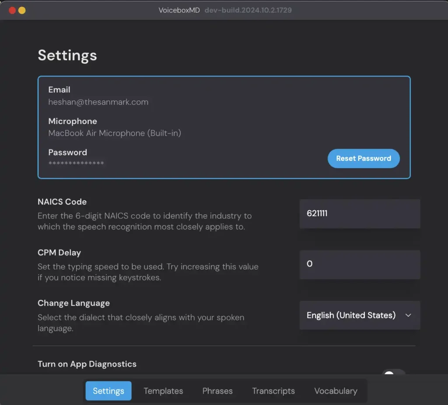
Task: Click the chevron arrow in language selector
Action: point(408,315)
